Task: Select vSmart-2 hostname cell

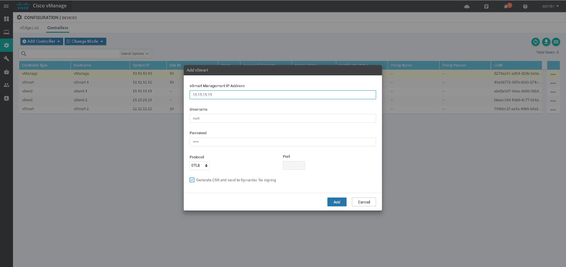Action: coord(81,109)
